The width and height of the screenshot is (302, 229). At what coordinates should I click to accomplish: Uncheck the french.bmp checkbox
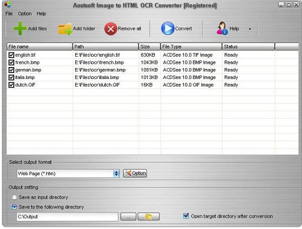pyautogui.click(x=11, y=62)
